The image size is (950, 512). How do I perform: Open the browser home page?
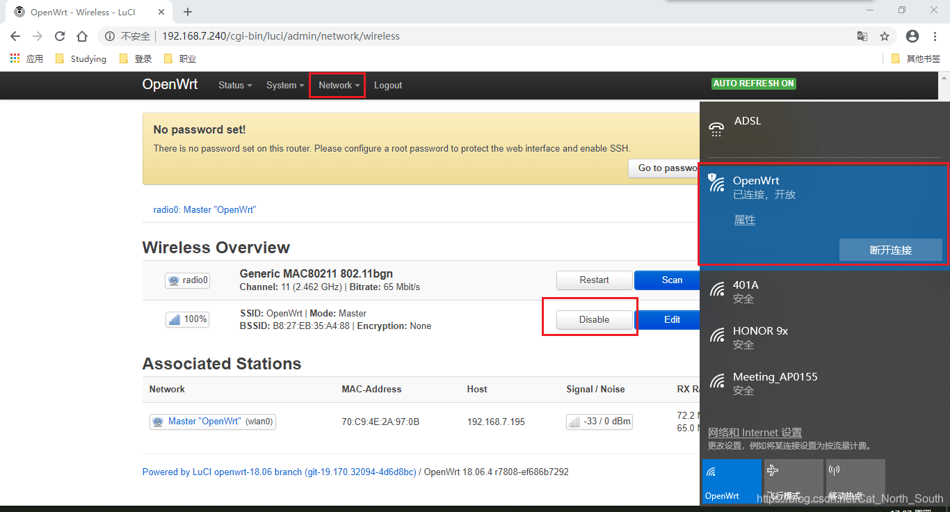click(82, 36)
